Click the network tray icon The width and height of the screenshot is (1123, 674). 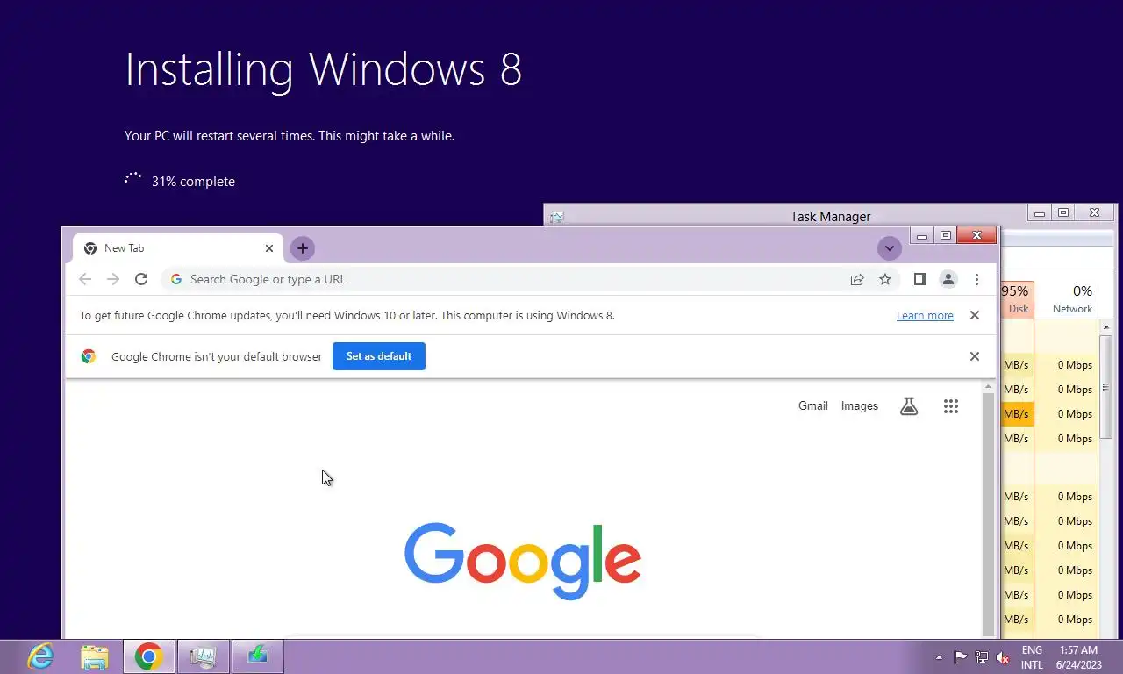coord(982,657)
